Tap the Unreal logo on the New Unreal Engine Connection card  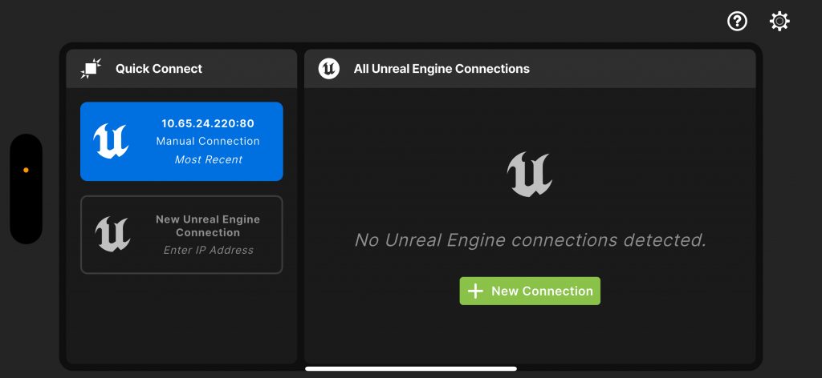(112, 234)
